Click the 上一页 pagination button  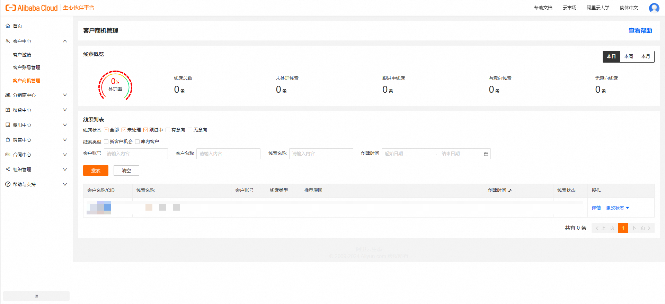[x=605, y=228]
